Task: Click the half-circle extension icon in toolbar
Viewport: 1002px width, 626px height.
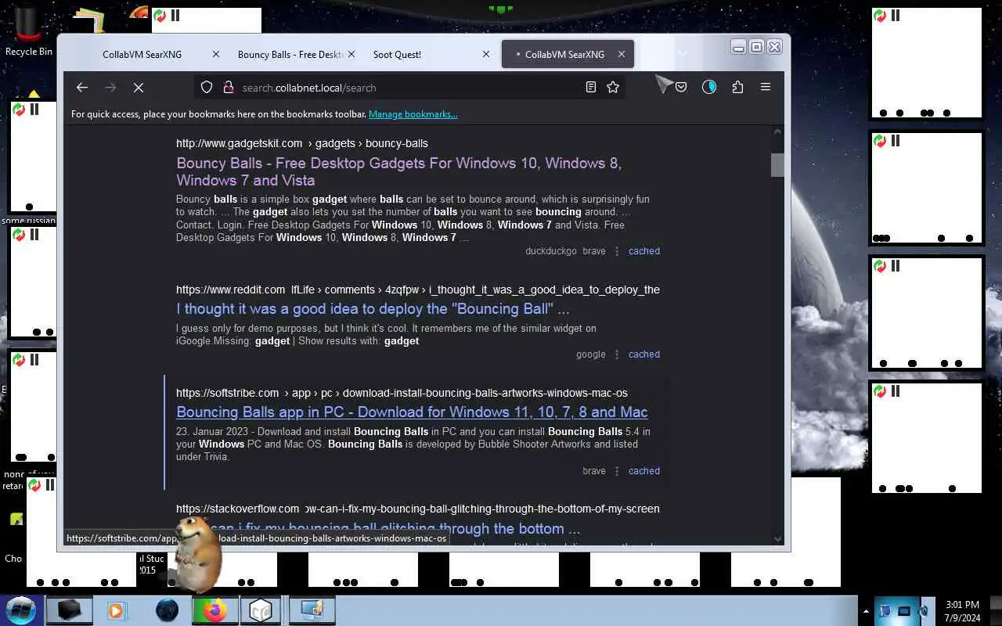Action: pyautogui.click(x=709, y=88)
